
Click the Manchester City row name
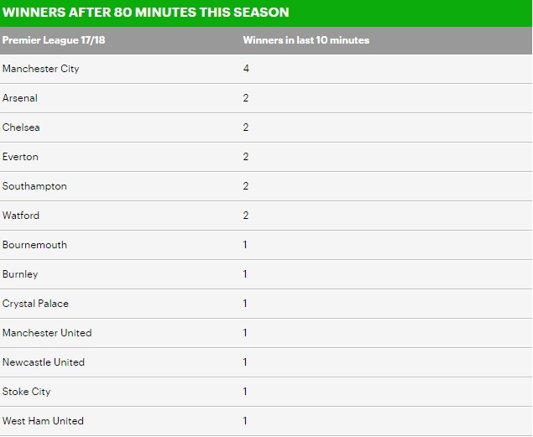(41, 69)
